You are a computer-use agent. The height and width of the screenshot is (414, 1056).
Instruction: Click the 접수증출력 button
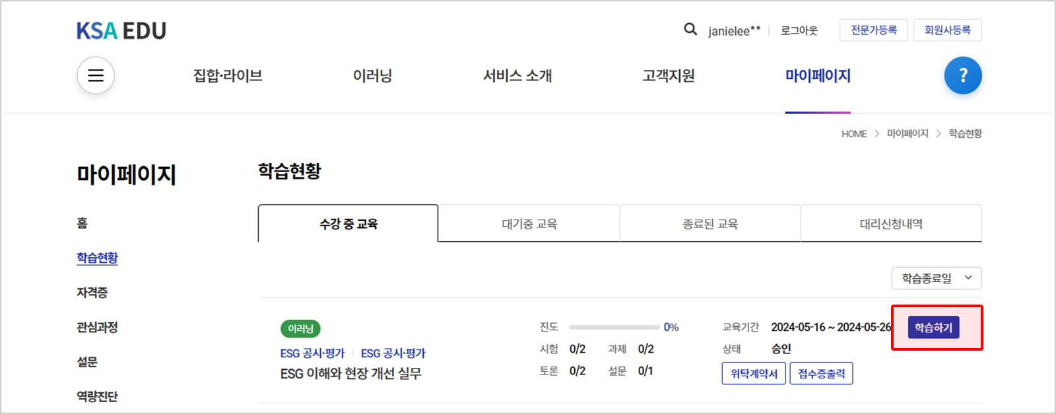(x=822, y=374)
